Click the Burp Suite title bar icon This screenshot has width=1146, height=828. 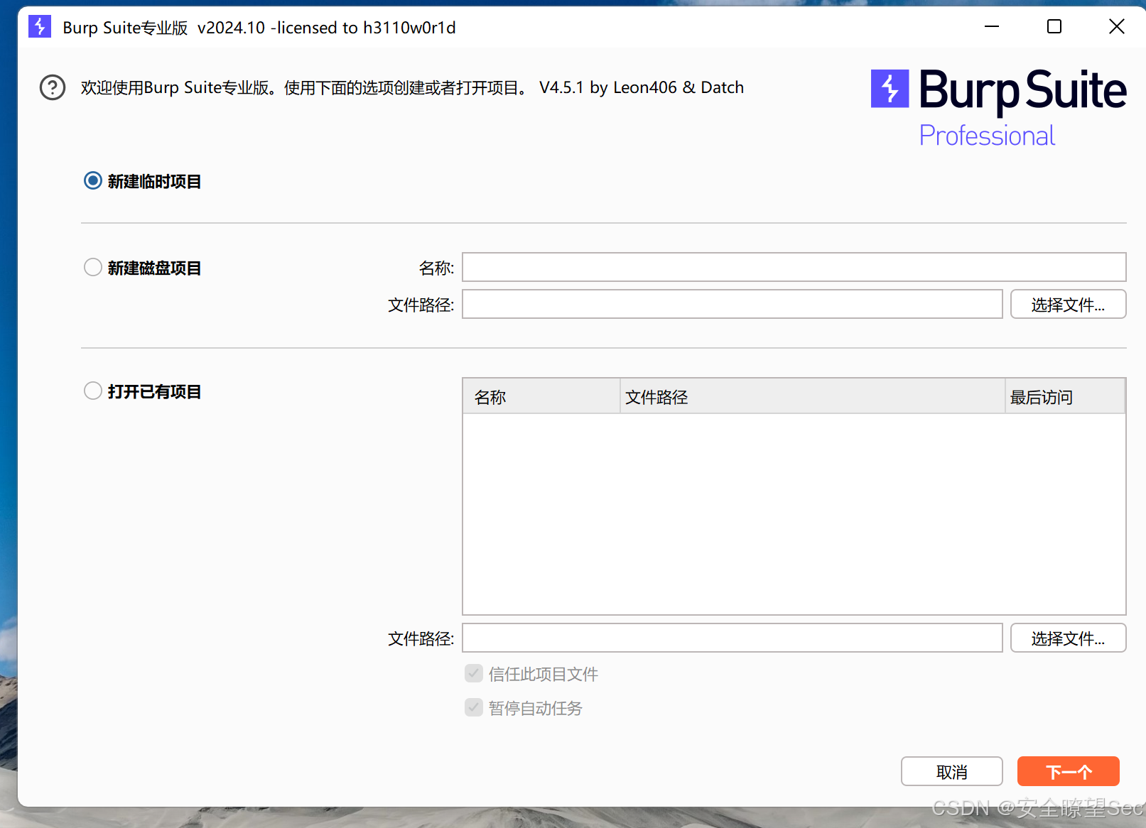(40, 27)
